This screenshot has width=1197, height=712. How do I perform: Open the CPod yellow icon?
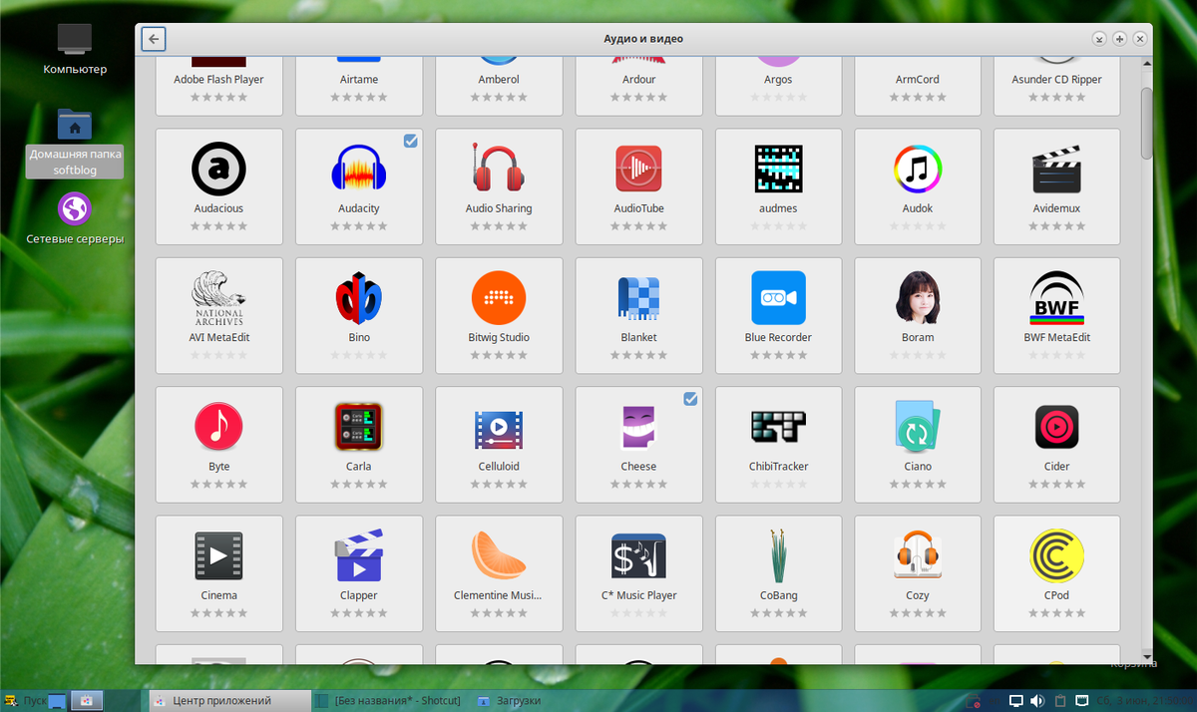(x=1057, y=556)
